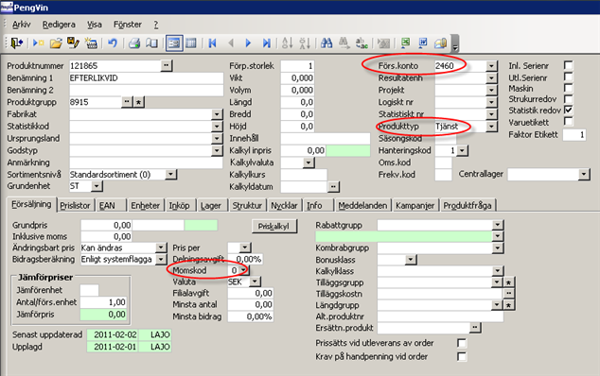Click the greyed image icon before Excel export

(383, 43)
